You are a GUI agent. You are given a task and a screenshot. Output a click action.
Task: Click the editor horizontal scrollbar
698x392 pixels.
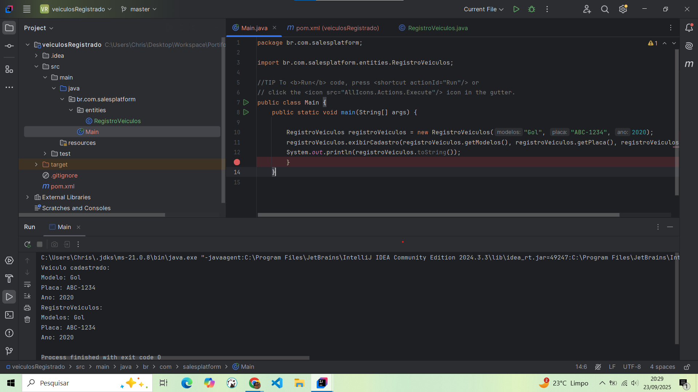[x=438, y=215]
